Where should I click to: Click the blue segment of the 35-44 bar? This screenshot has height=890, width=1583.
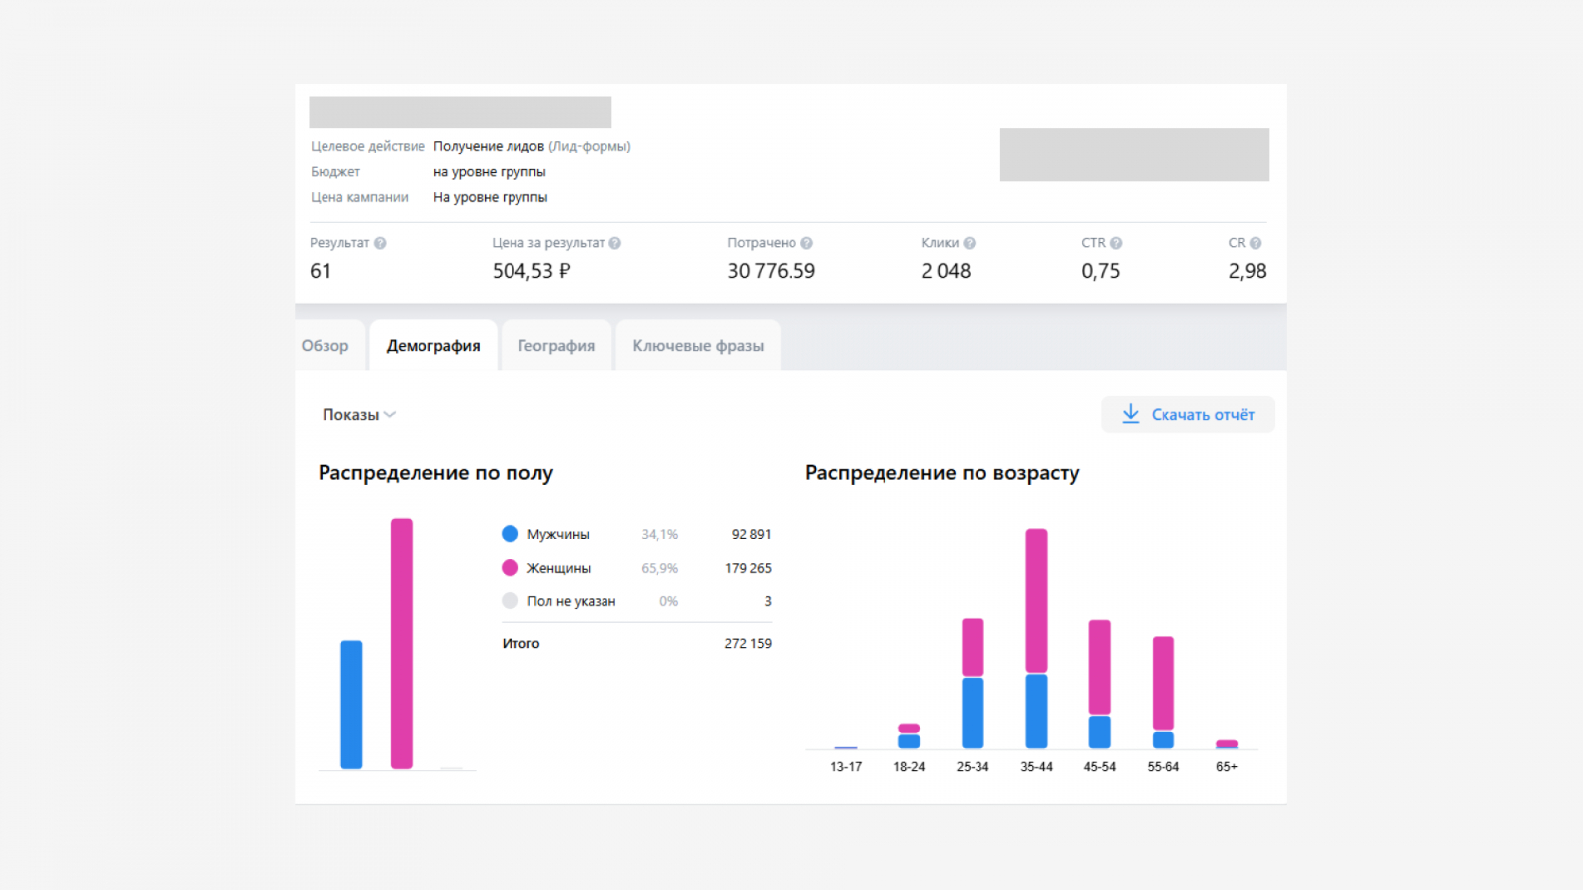pos(1036,711)
